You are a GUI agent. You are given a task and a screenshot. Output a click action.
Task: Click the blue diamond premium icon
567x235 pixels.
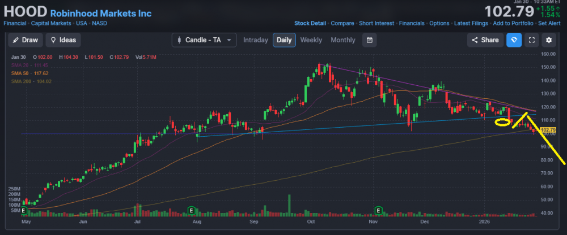click(514, 40)
